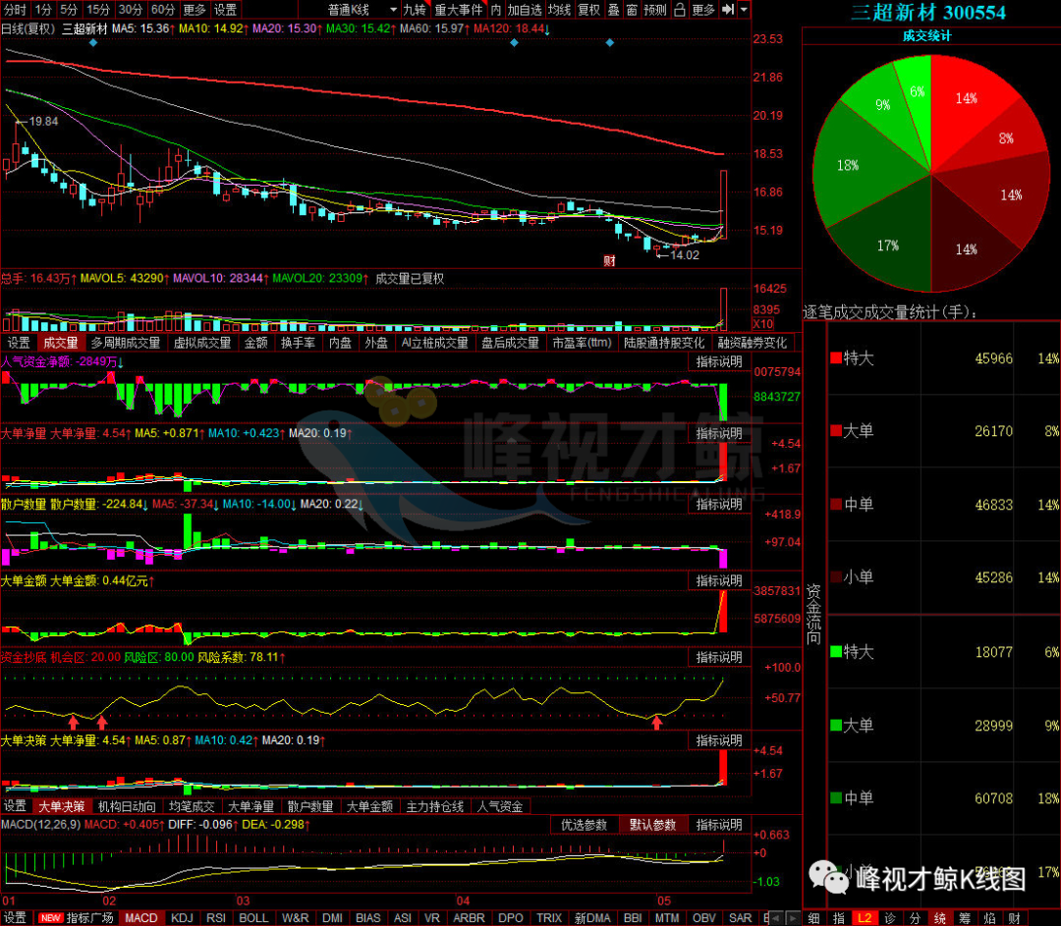This screenshot has height=926, width=1061.
Task: Select 机构日动向 indicator tab
Action: [127, 806]
